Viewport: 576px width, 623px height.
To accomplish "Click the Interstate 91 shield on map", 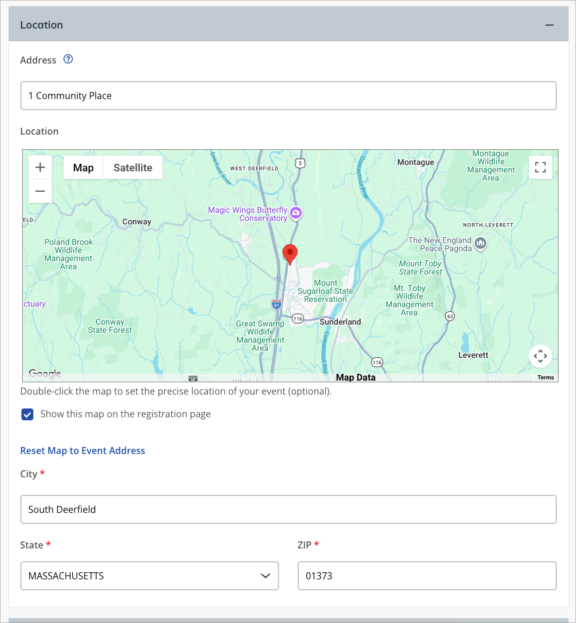I will tap(277, 305).
